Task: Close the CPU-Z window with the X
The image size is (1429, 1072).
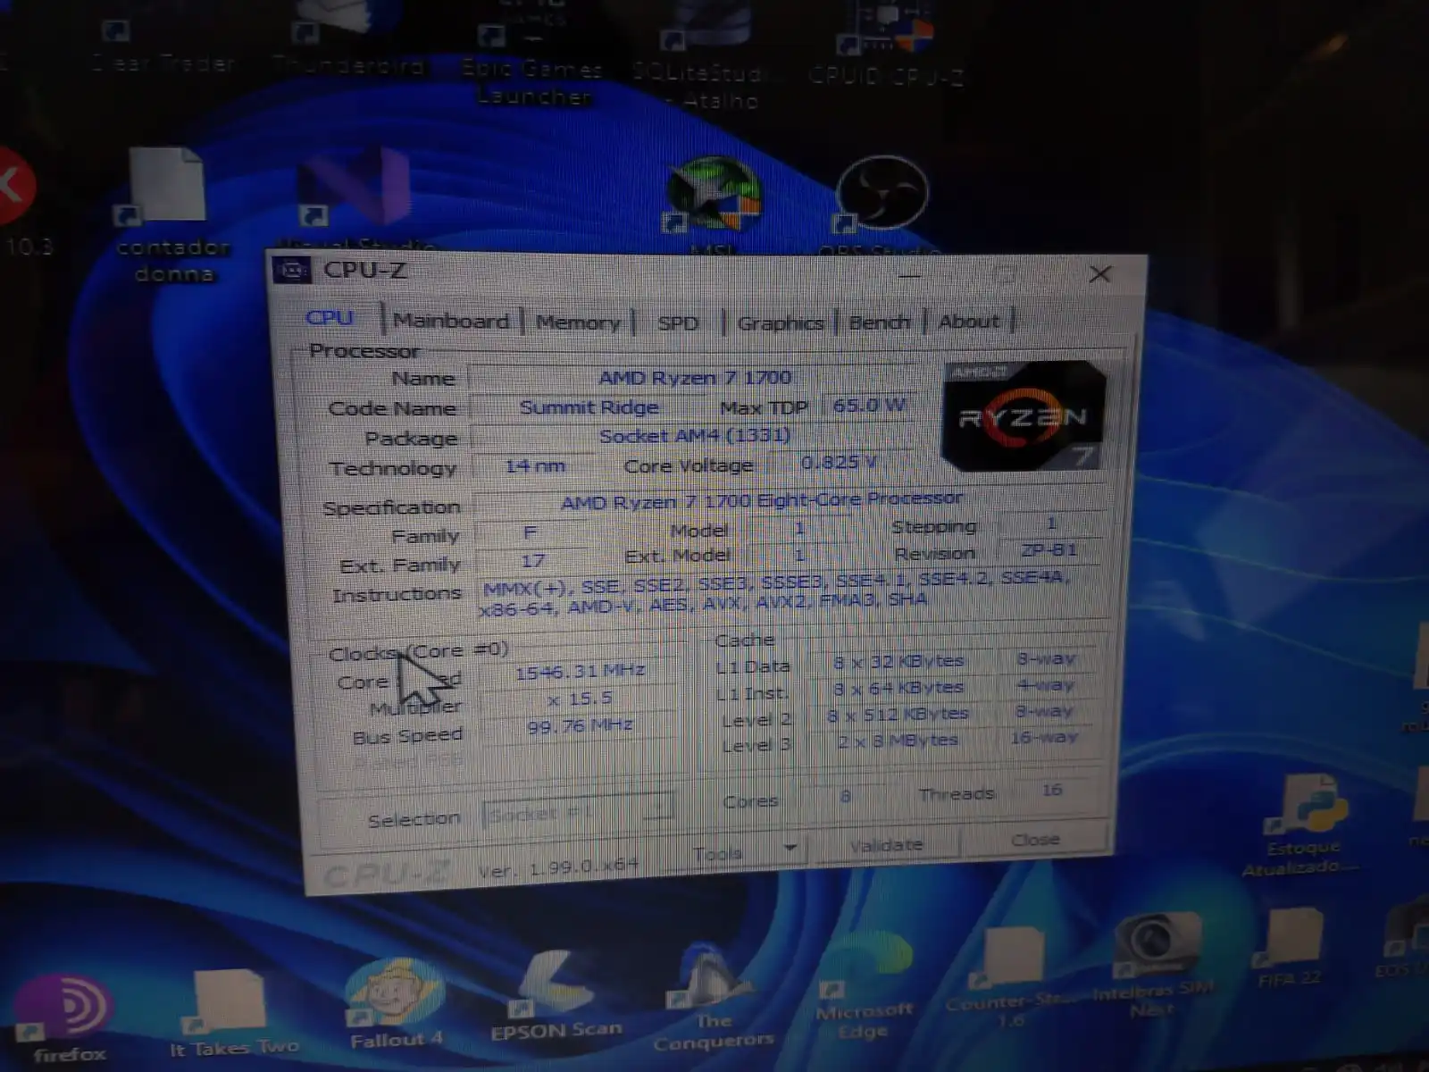Action: coord(1100,274)
